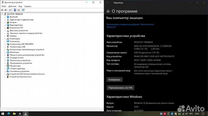This screenshot has width=208, height=116.
Task: Click the red AMD tray icon
Action: point(165,114)
